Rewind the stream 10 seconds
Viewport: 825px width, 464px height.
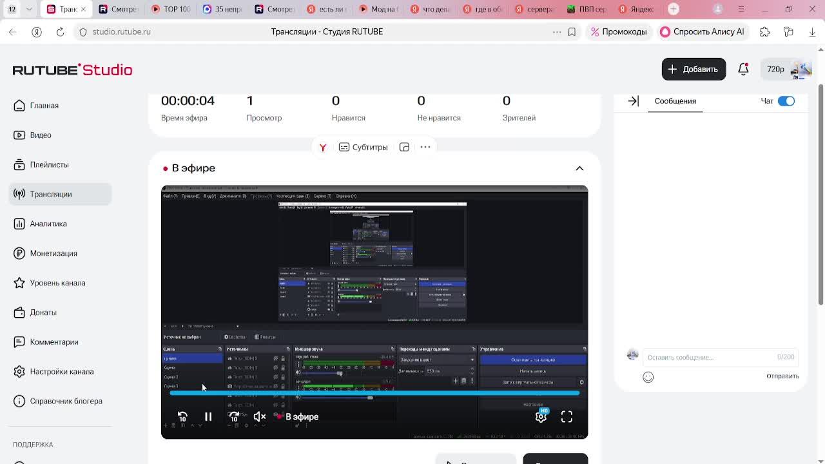point(182,417)
